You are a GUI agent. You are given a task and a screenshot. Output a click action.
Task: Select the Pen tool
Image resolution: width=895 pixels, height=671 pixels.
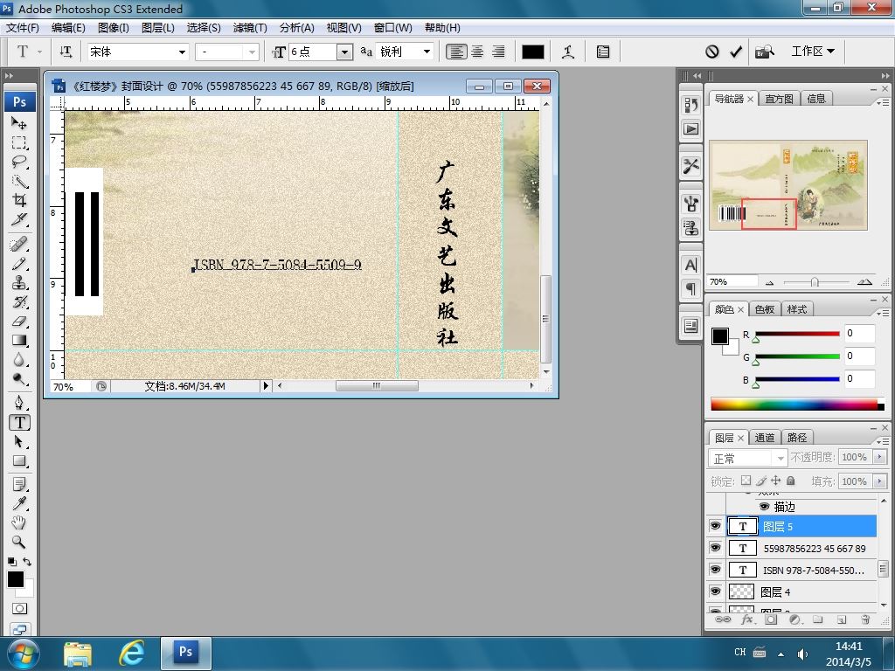click(19, 403)
